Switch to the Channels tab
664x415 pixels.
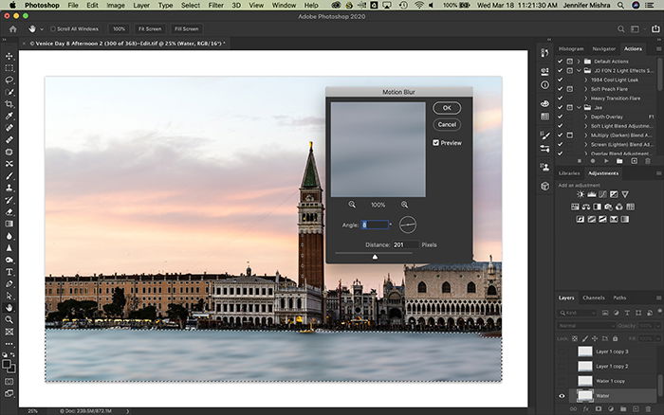[593, 298]
